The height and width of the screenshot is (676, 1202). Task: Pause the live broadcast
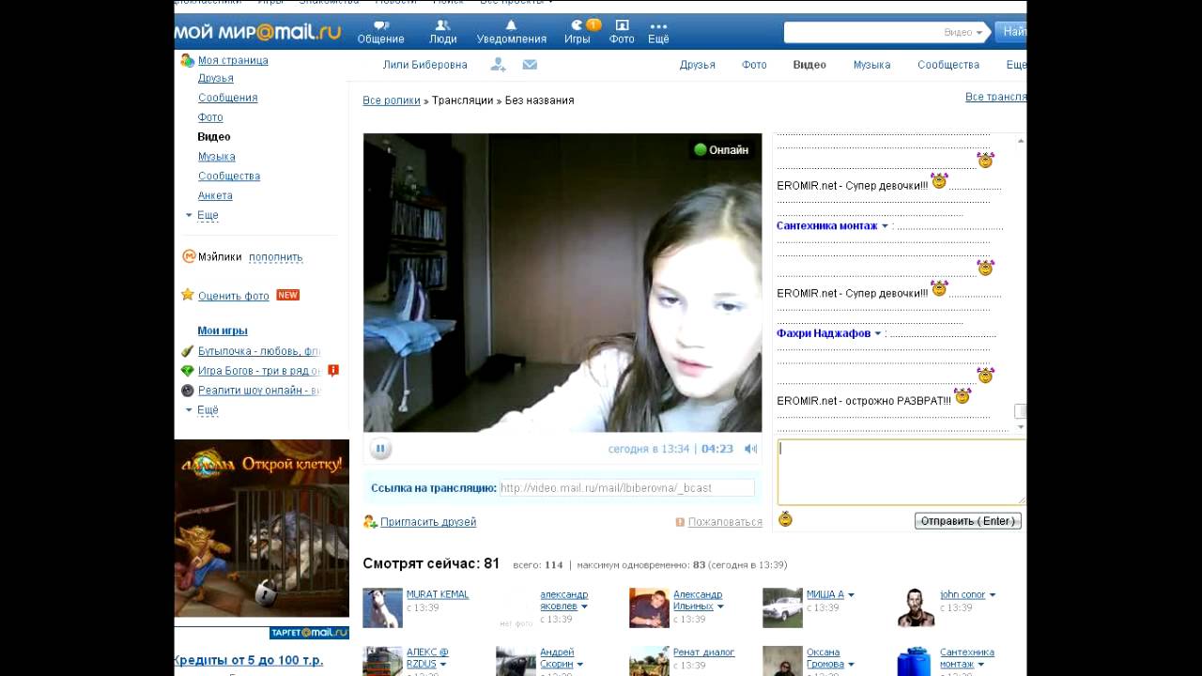tap(380, 449)
